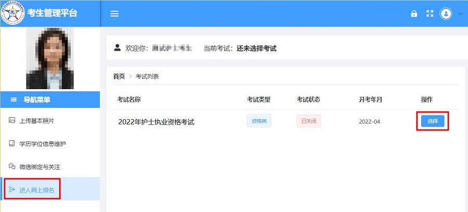Viewport: 468px width, 212px height.
Task: Click the 进入网上报名 paper plane icon
Action: (12, 189)
